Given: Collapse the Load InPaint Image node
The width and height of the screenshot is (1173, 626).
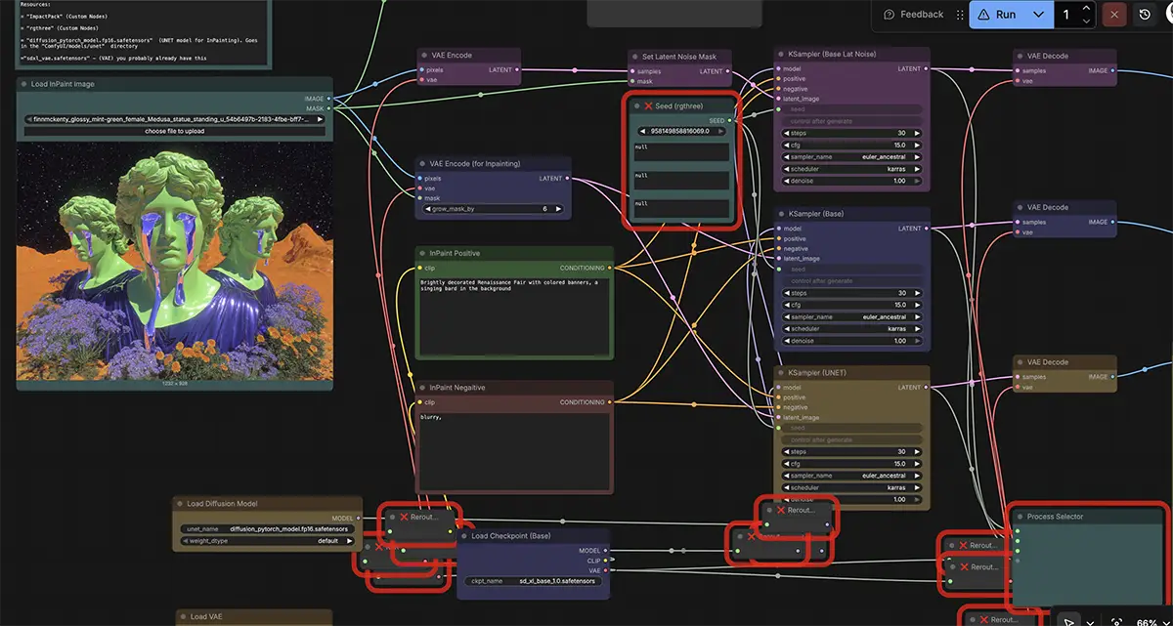Looking at the screenshot, I should (x=24, y=84).
